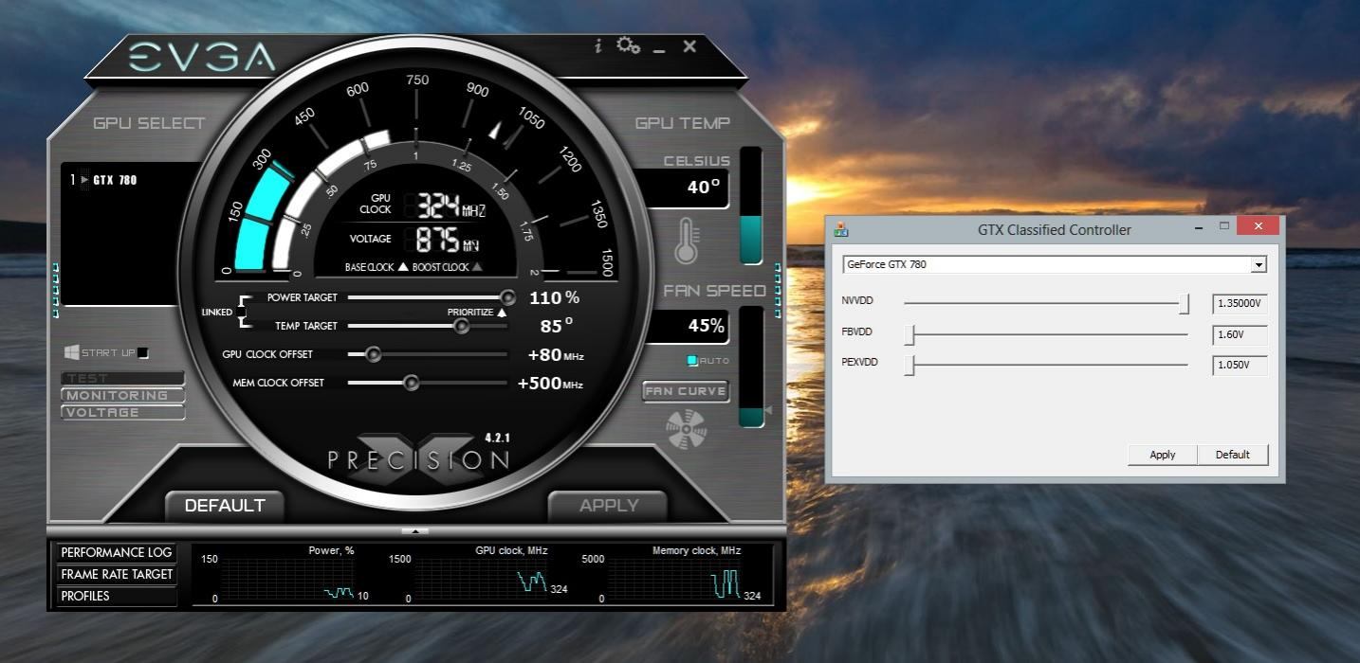Screen dimensions: 1360x663
Task: Click the Power Target slider handle
Action: pos(507,297)
